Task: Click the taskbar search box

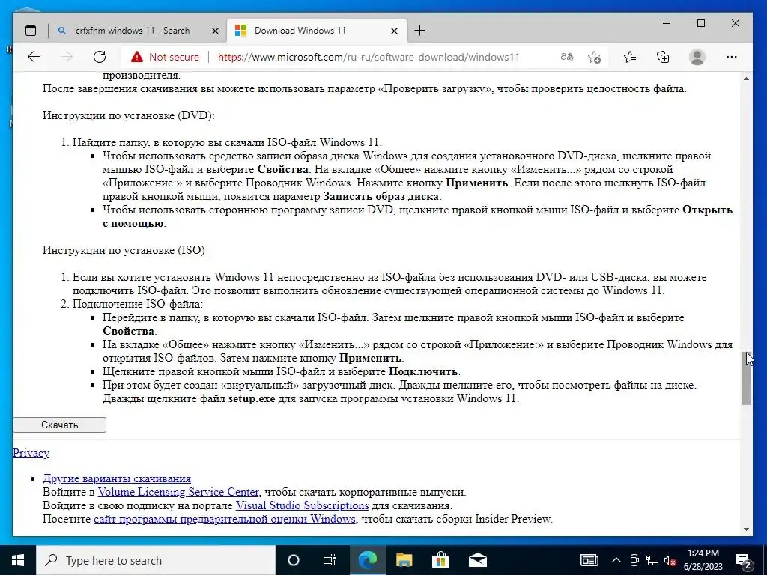Action: [x=156, y=560]
